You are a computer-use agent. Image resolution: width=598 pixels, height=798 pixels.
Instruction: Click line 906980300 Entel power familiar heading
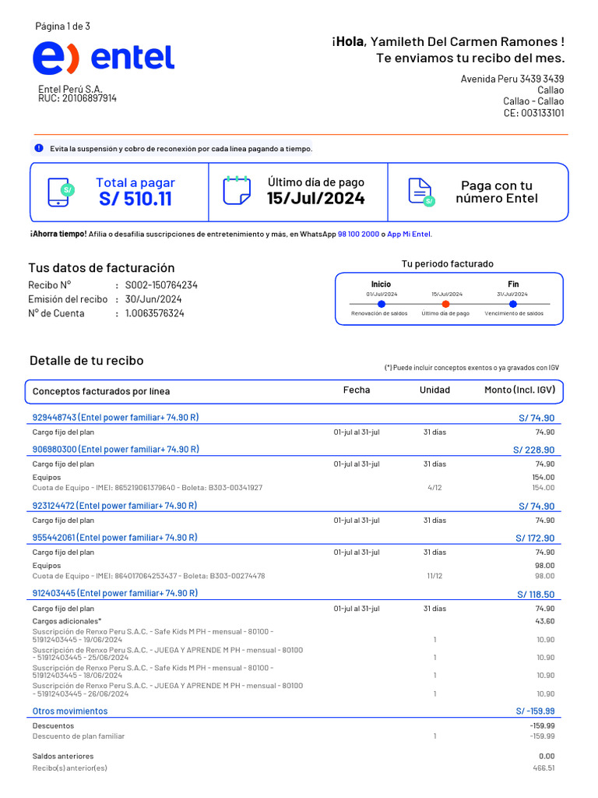coord(116,450)
